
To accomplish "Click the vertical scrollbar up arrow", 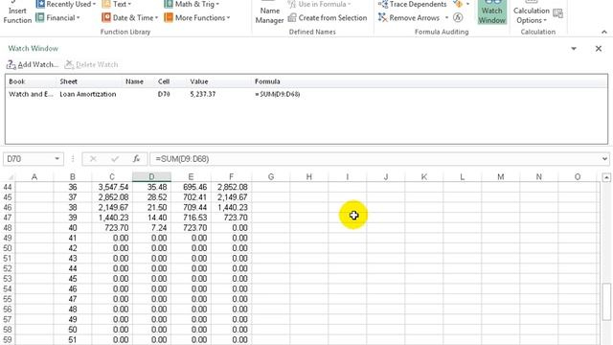I will (606, 177).
